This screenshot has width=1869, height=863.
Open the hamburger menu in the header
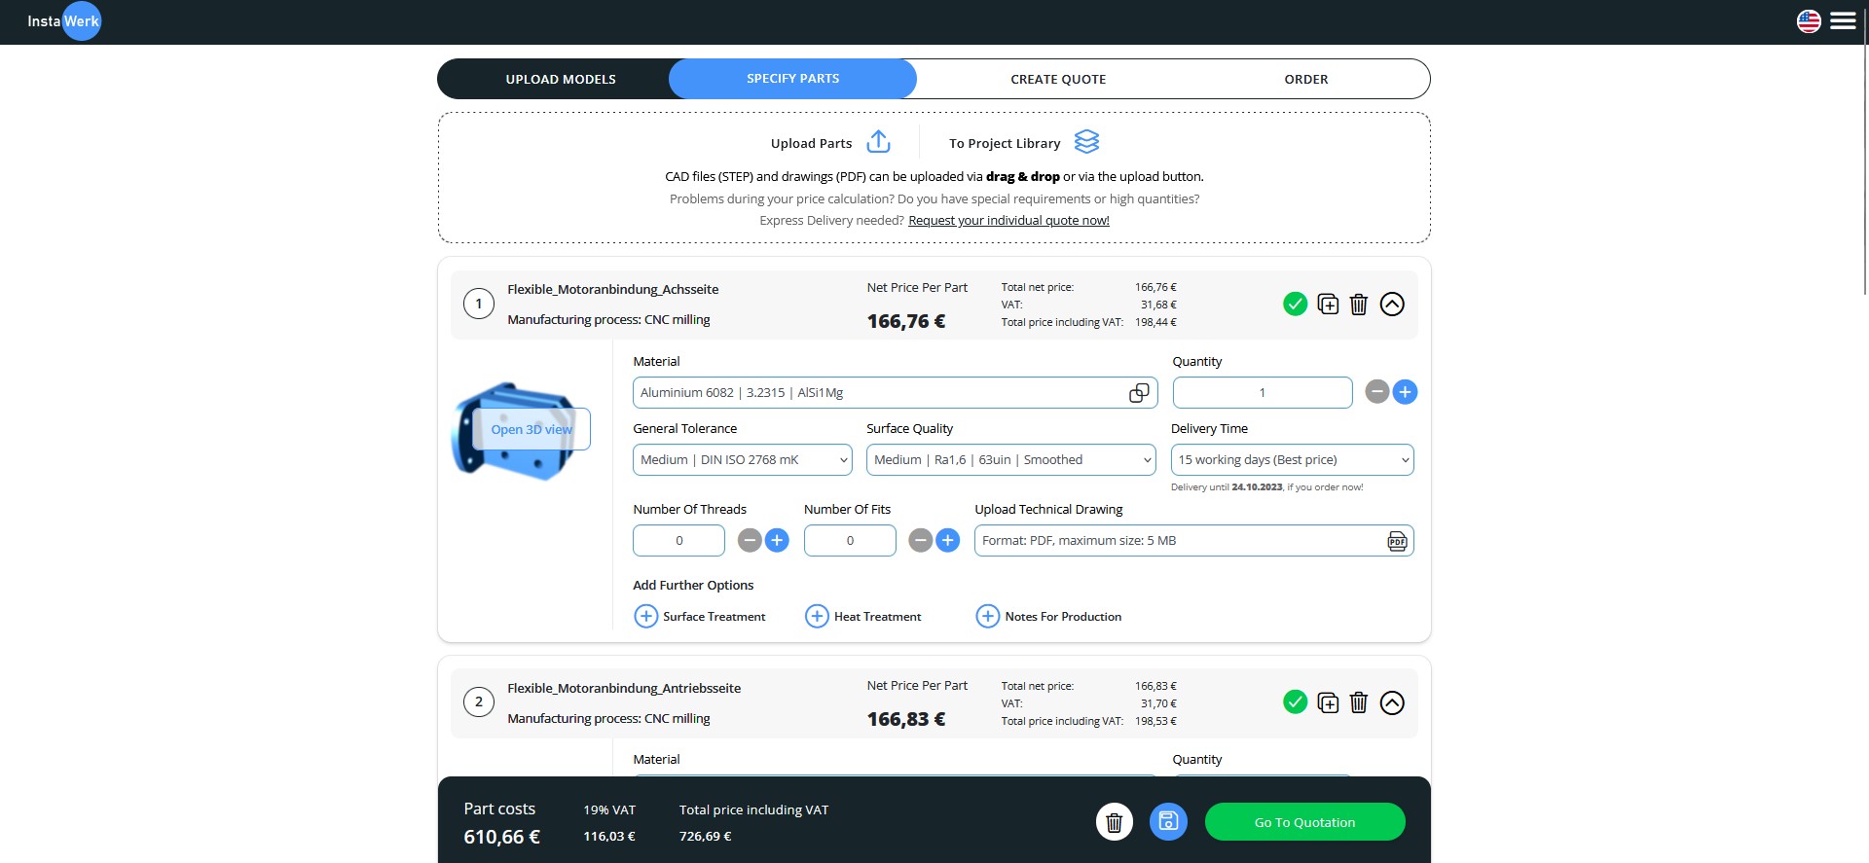tap(1843, 21)
